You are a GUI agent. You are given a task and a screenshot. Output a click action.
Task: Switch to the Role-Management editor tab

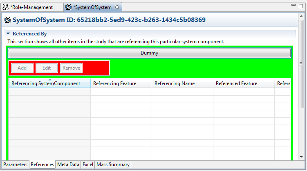pos(31,7)
